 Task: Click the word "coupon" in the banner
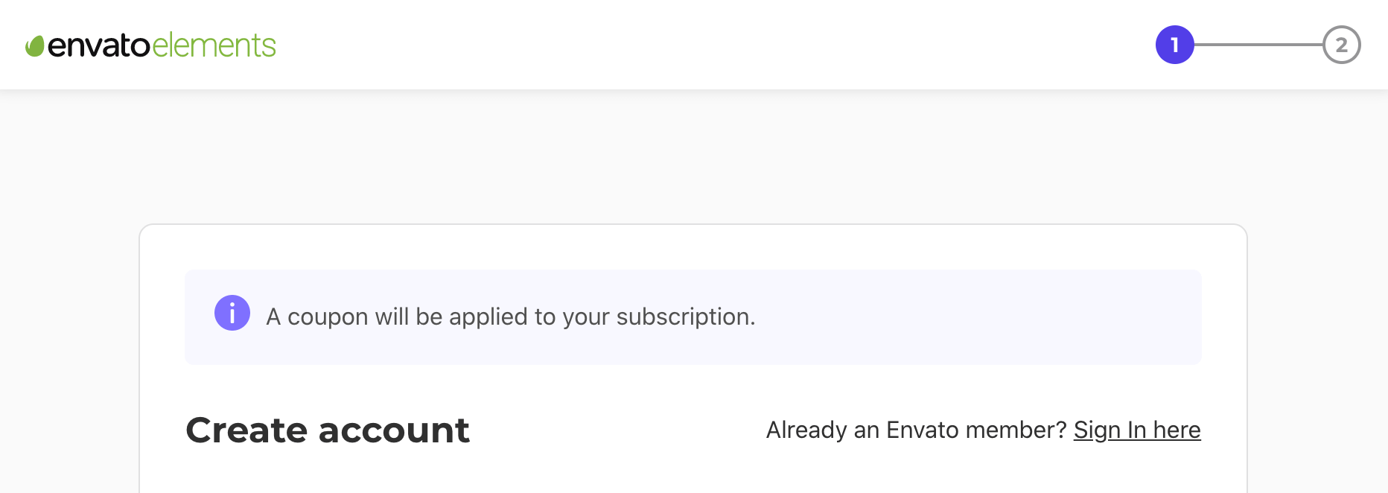(328, 318)
